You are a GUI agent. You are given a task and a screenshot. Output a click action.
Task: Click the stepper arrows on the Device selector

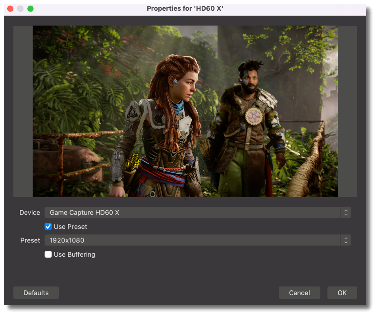point(346,212)
